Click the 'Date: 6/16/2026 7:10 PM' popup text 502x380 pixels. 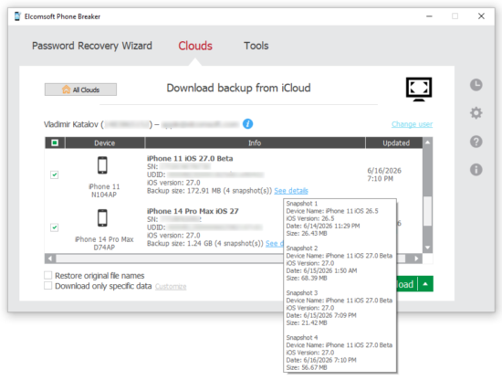[321, 360]
